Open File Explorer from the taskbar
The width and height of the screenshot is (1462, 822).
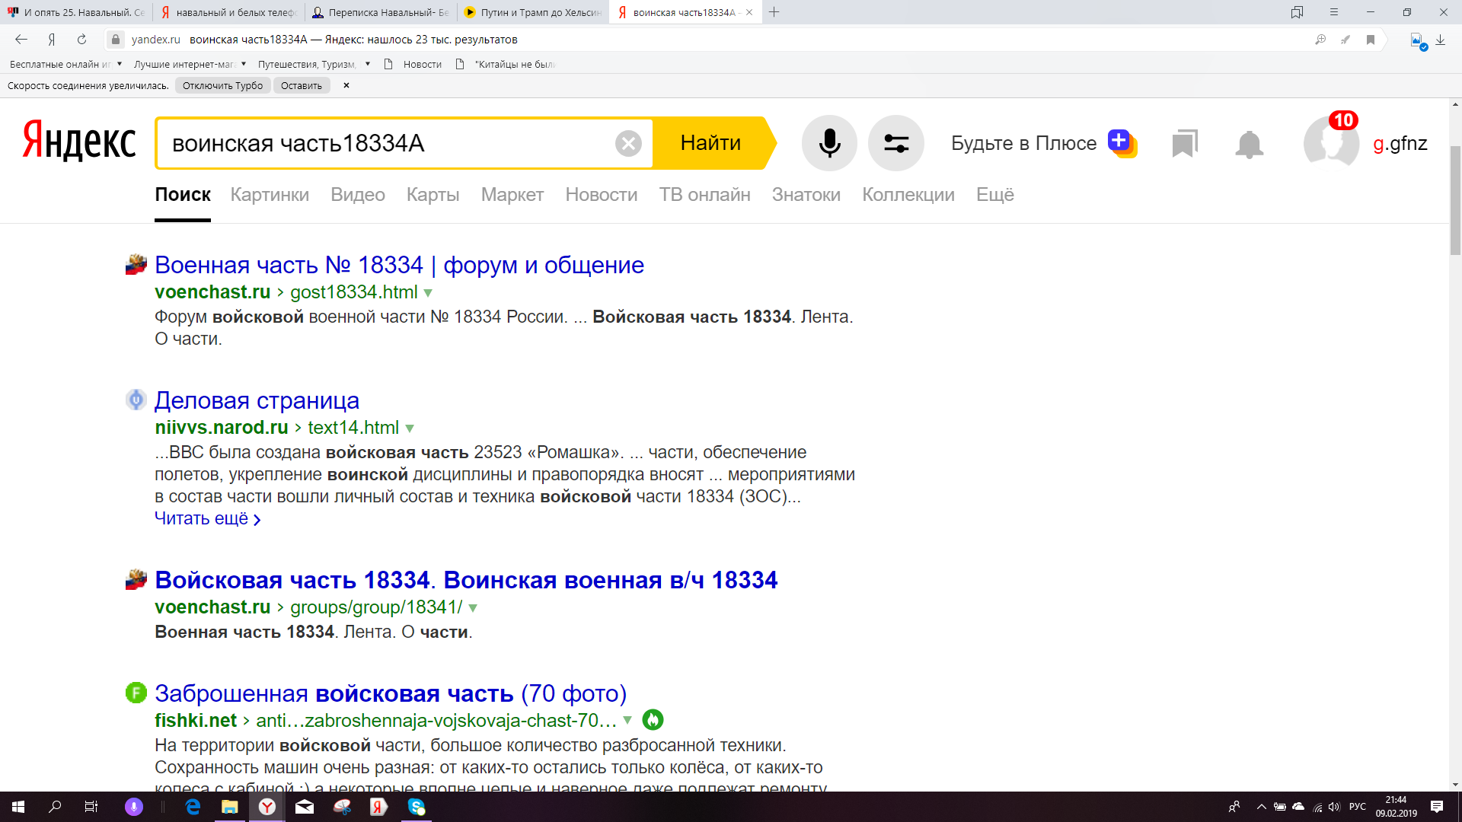(230, 807)
